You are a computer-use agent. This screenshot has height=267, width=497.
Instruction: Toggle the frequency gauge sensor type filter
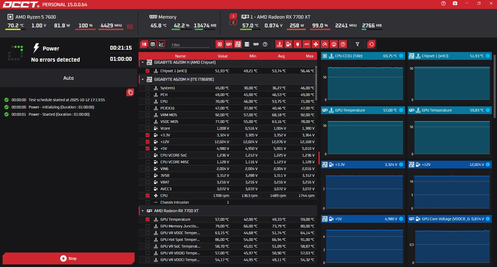point(325,44)
